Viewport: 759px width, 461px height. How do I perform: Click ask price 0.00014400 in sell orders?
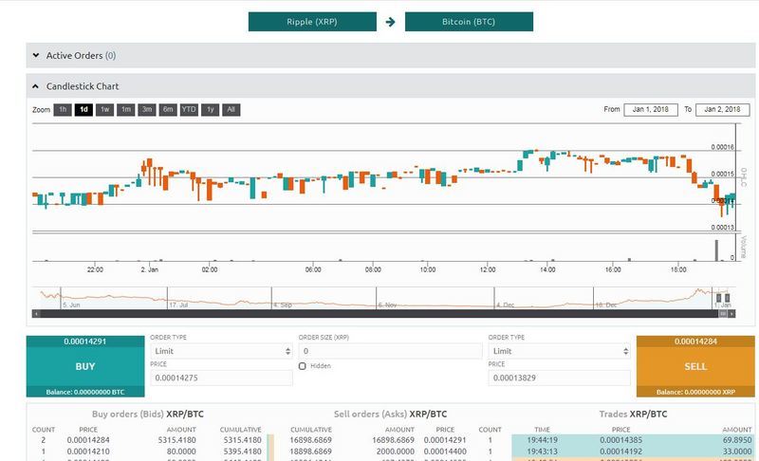[x=445, y=452]
